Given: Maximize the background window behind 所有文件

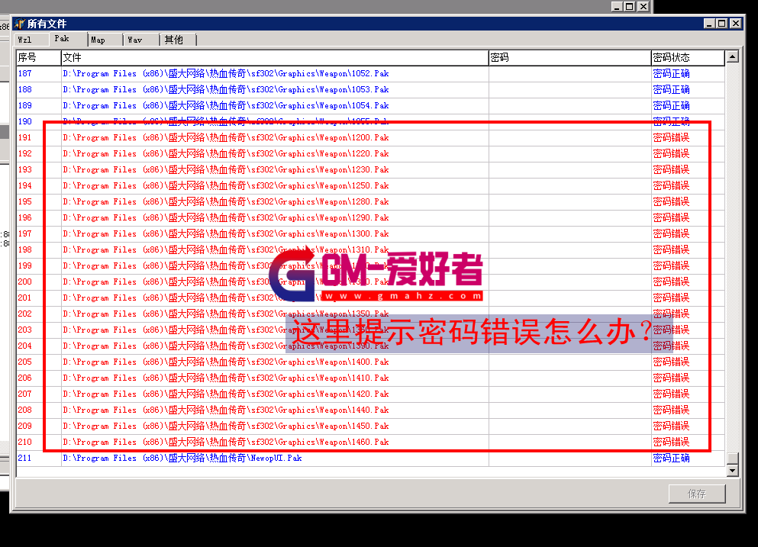Looking at the screenshot, I should (x=630, y=6).
